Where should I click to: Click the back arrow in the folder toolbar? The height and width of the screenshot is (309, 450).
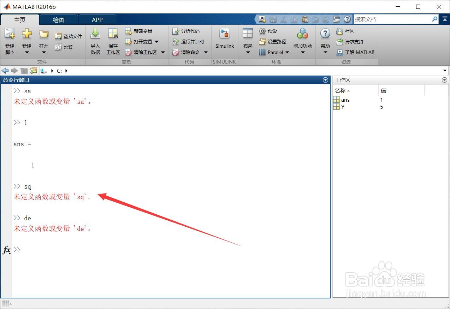click(x=5, y=71)
